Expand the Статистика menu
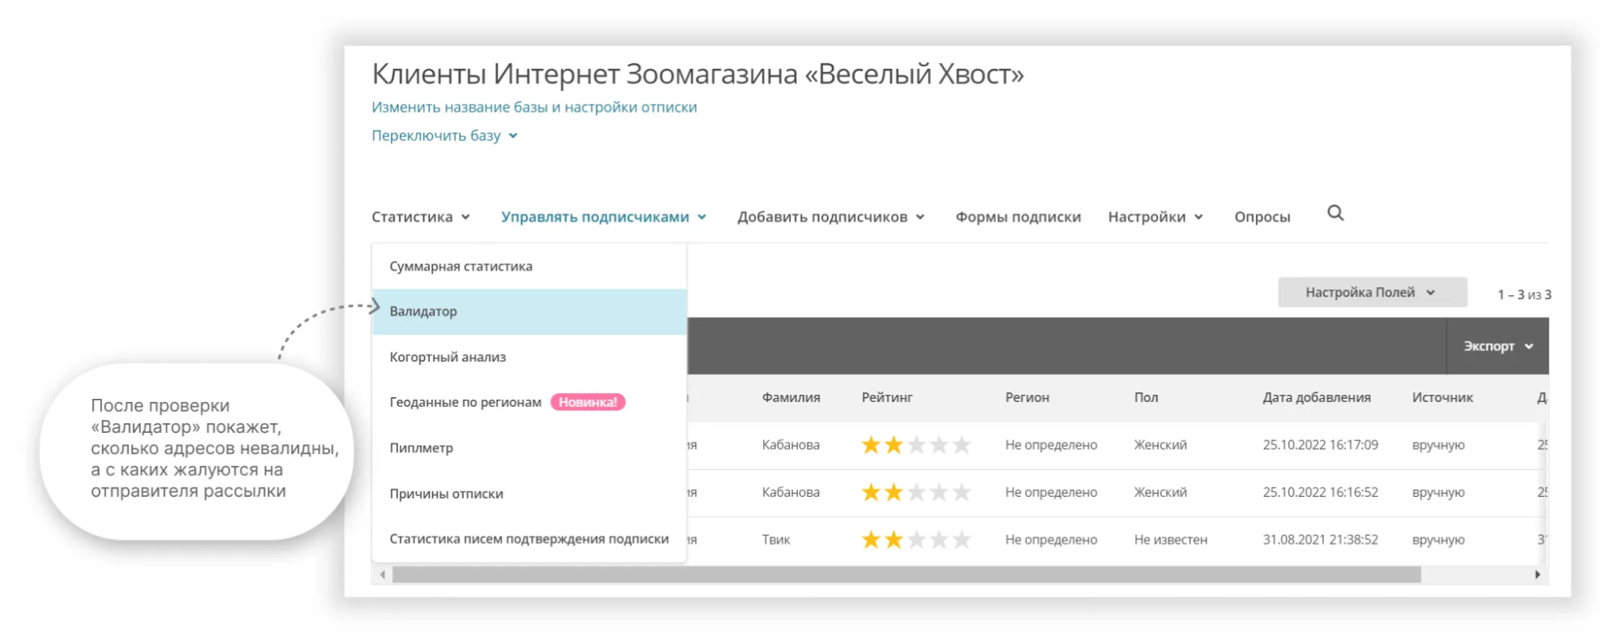The width and height of the screenshot is (1621, 638). (x=421, y=216)
